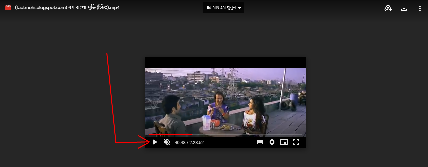The height and width of the screenshot is (167, 428).
Task: Open the 'এর মাধ্যমে খুলুন' dropdown
Action: (x=223, y=8)
